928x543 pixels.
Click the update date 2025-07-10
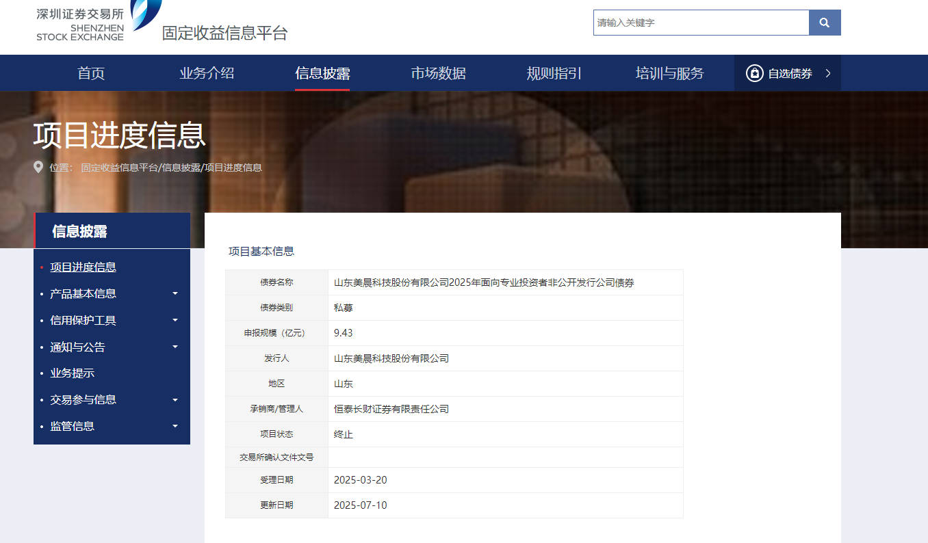pyautogui.click(x=361, y=505)
